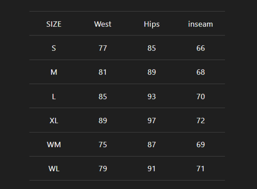Click Hips value 93 for size L
257x189 pixels.
(152, 96)
